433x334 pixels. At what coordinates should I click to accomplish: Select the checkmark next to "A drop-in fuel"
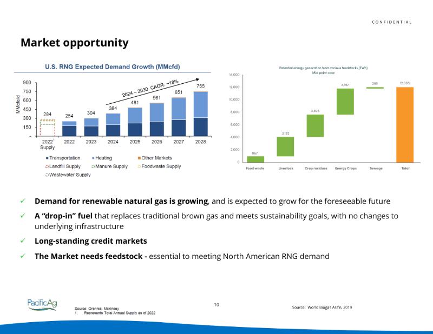23,216
